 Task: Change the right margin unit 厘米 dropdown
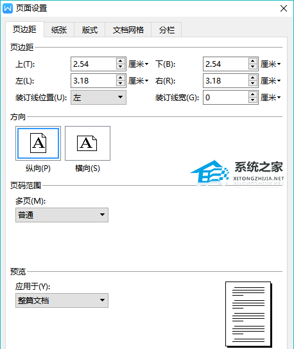(x=270, y=80)
